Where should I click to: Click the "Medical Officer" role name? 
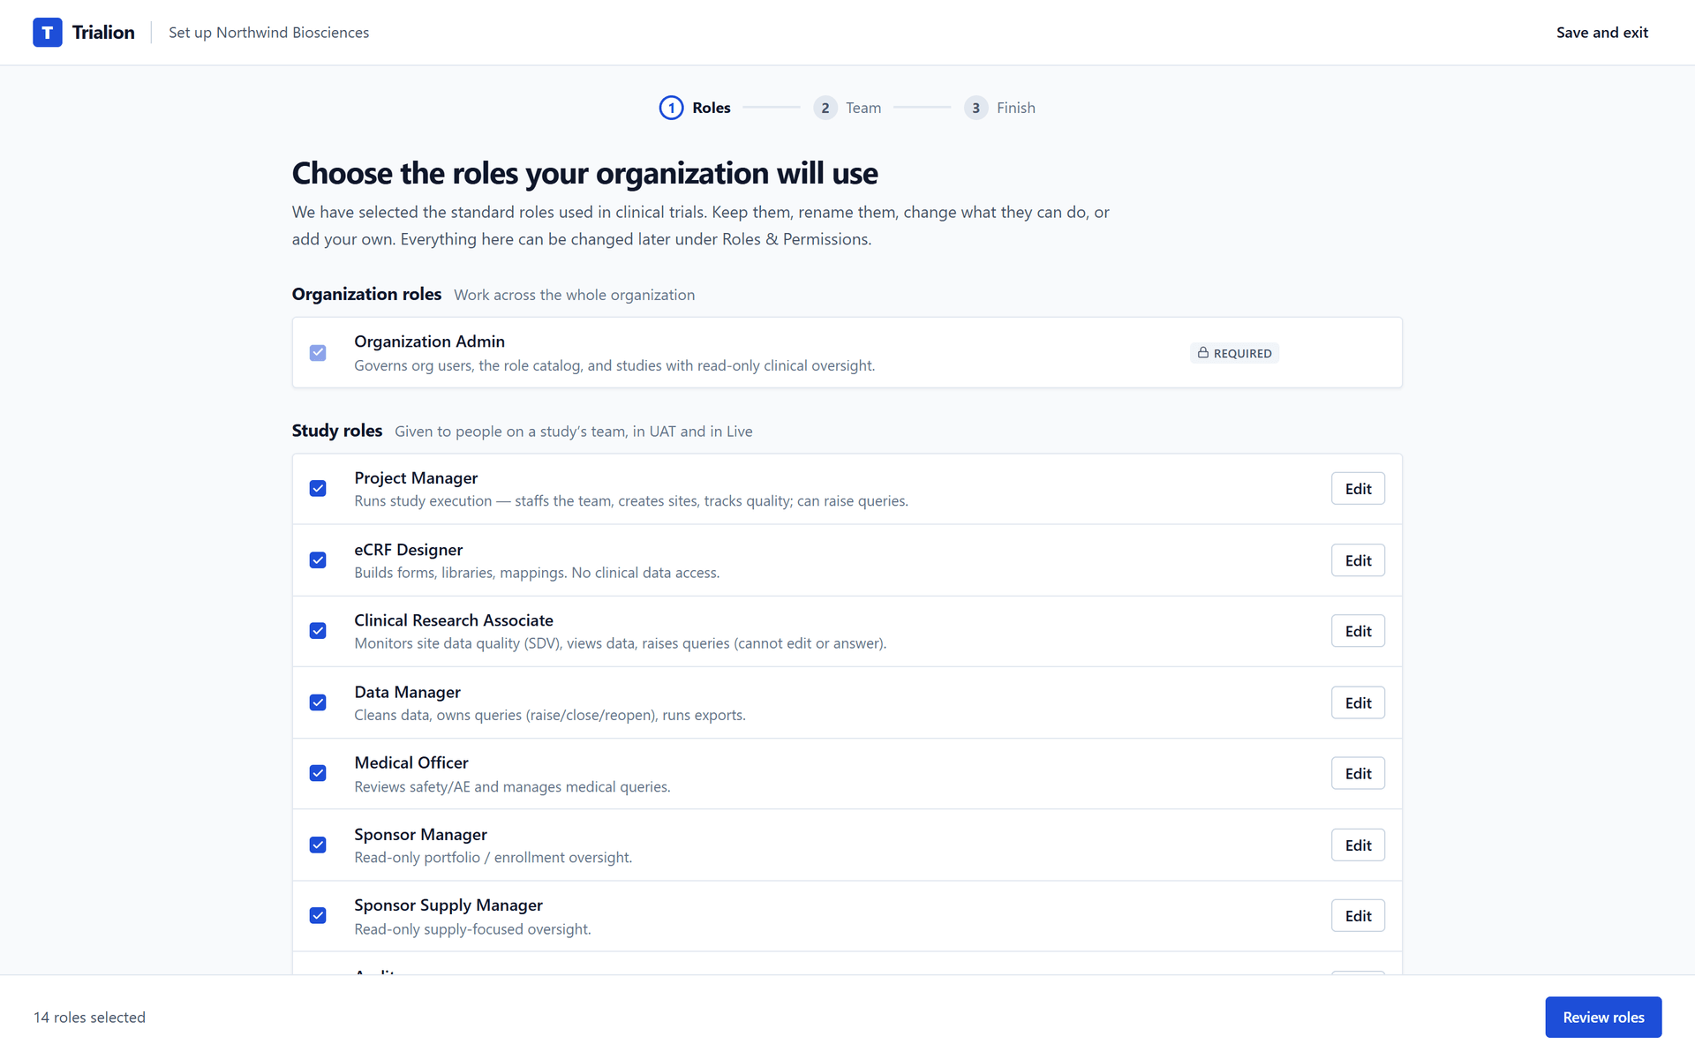(x=411, y=762)
